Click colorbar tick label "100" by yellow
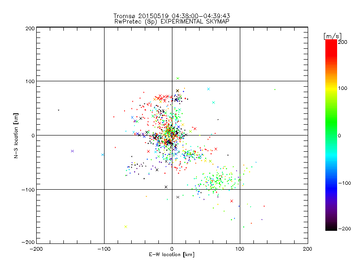 [x=343, y=88]
